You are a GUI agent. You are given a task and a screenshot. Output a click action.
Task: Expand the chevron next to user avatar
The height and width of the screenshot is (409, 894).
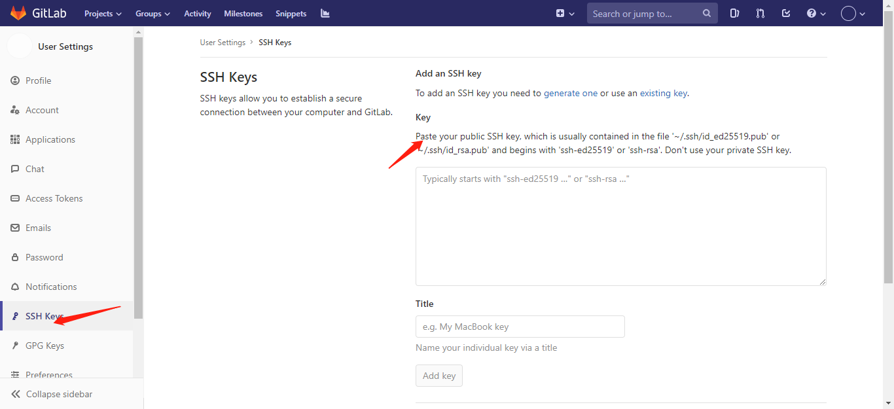(x=863, y=14)
